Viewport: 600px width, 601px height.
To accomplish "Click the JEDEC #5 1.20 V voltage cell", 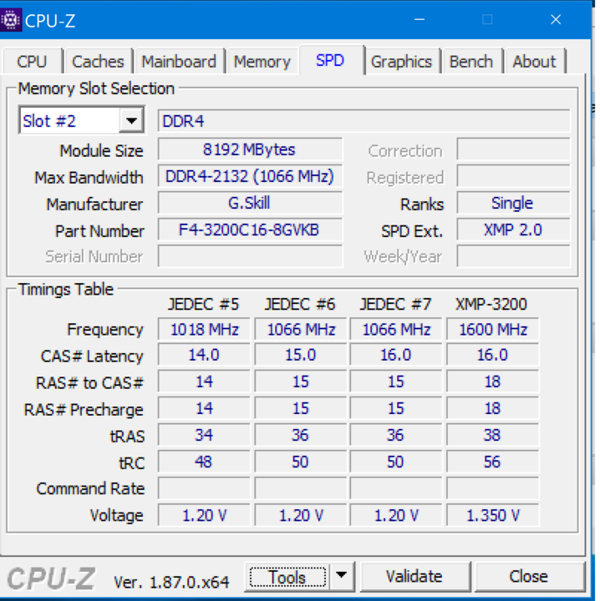I will click(204, 515).
